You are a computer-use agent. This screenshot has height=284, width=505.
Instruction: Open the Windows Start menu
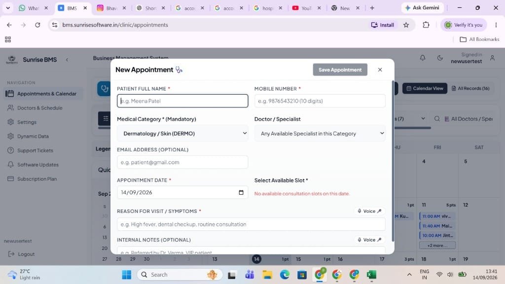click(127, 275)
